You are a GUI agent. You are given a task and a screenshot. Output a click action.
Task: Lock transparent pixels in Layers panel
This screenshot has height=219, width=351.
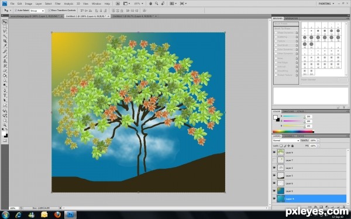coord(281,145)
